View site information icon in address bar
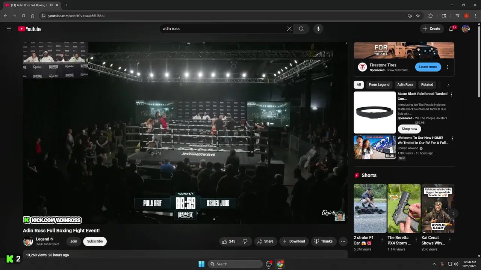Image resolution: width=481 pixels, height=270 pixels. click(43, 16)
